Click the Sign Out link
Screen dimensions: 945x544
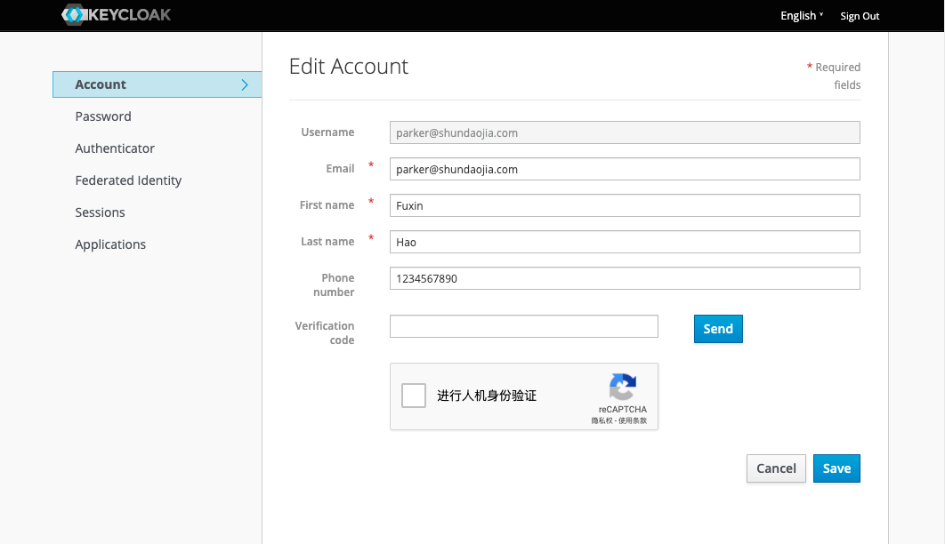click(x=860, y=16)
